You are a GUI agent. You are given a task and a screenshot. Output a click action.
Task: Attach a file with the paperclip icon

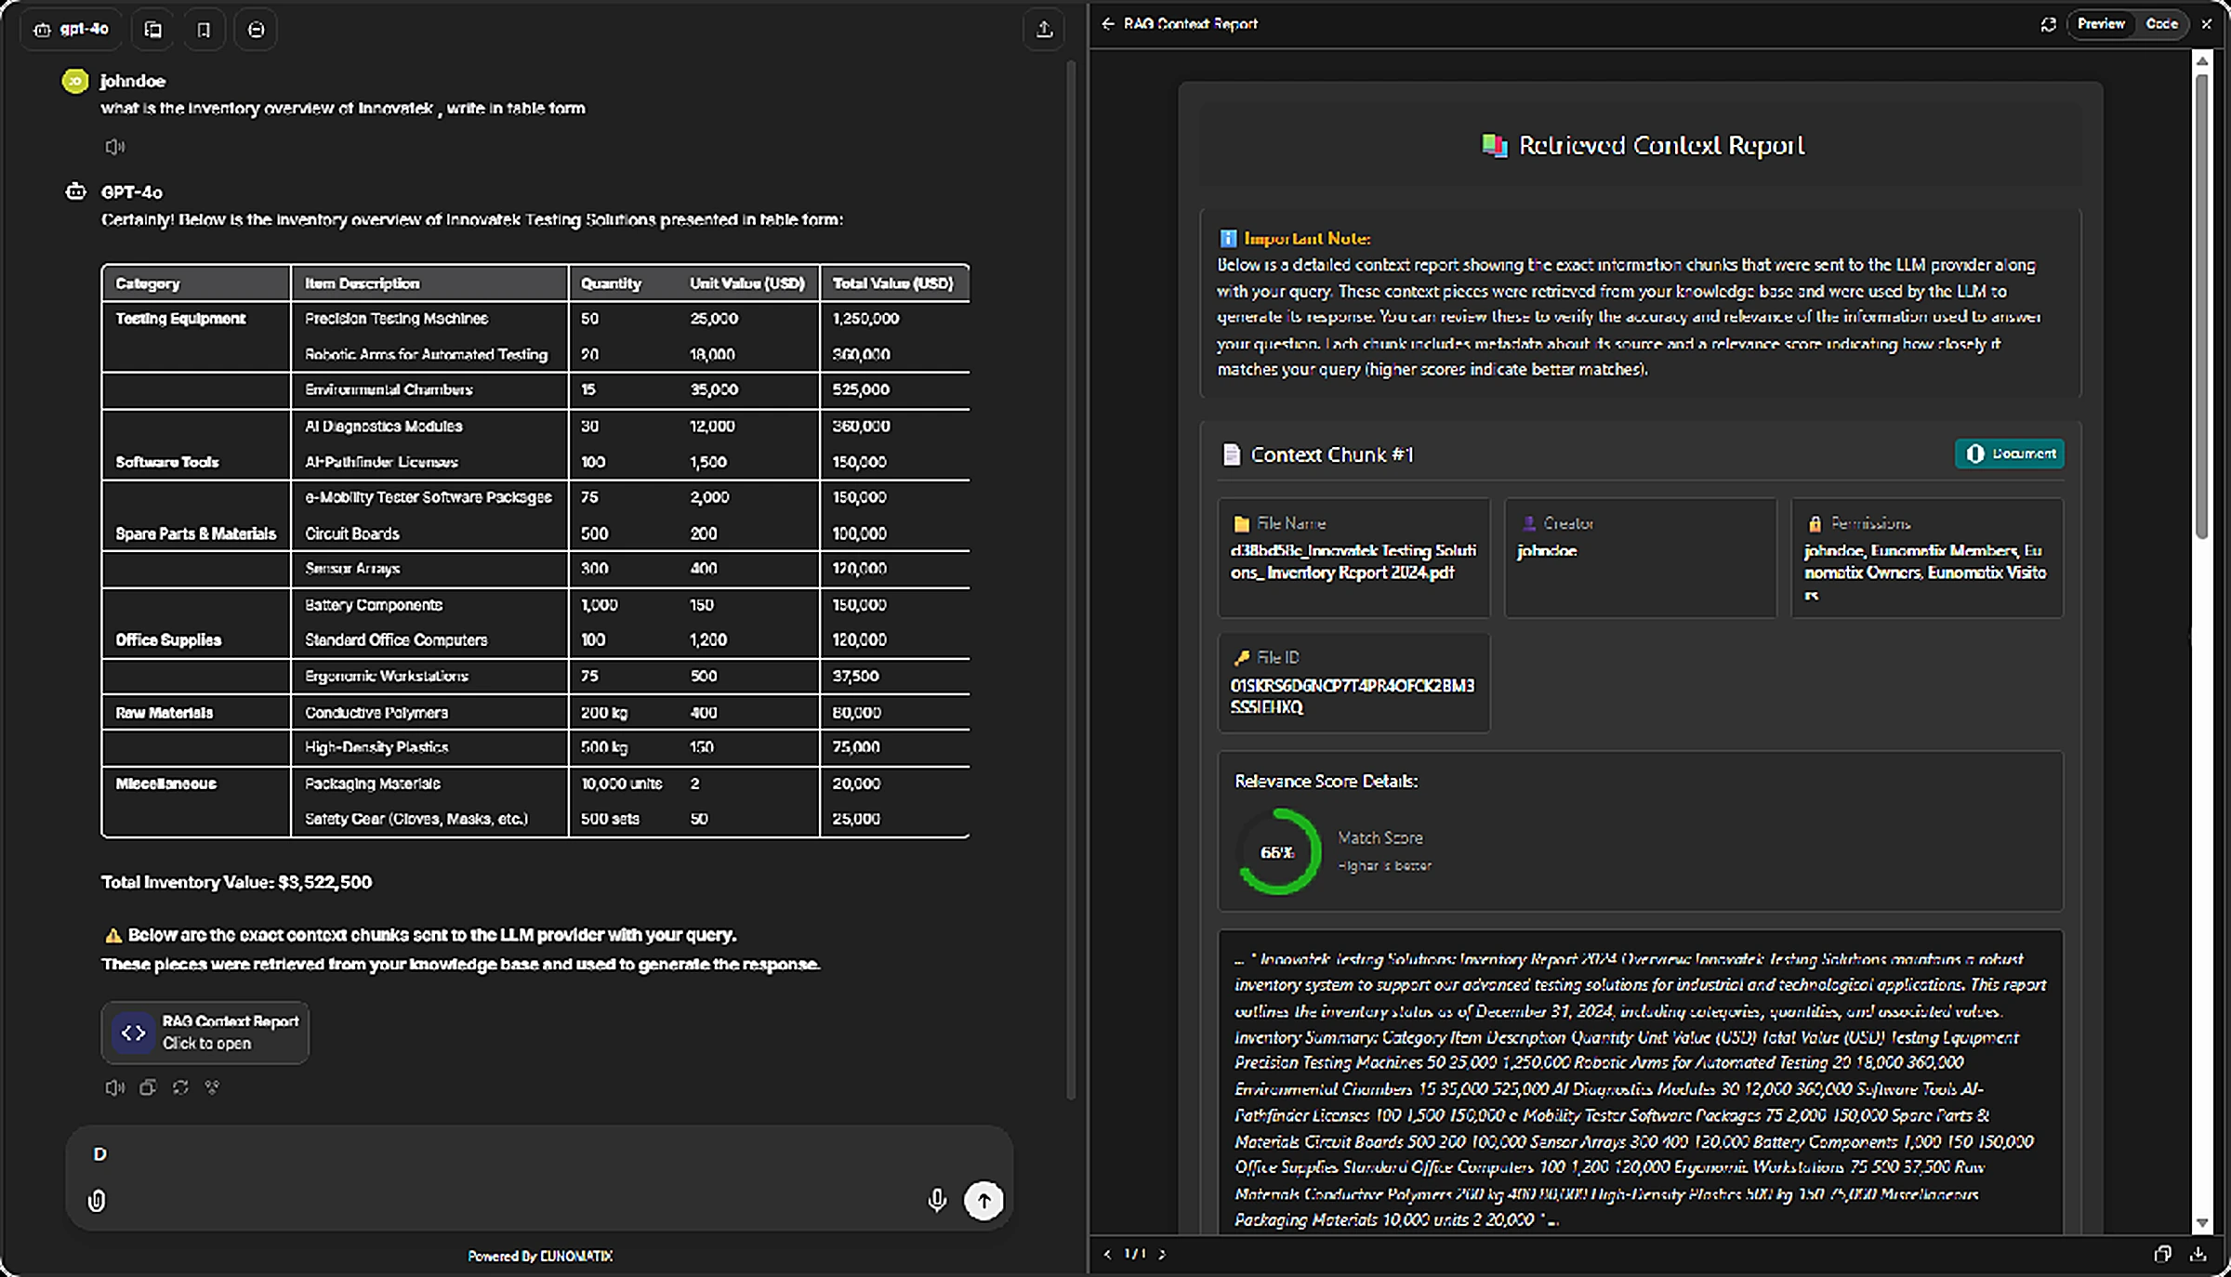(97, 1201)
